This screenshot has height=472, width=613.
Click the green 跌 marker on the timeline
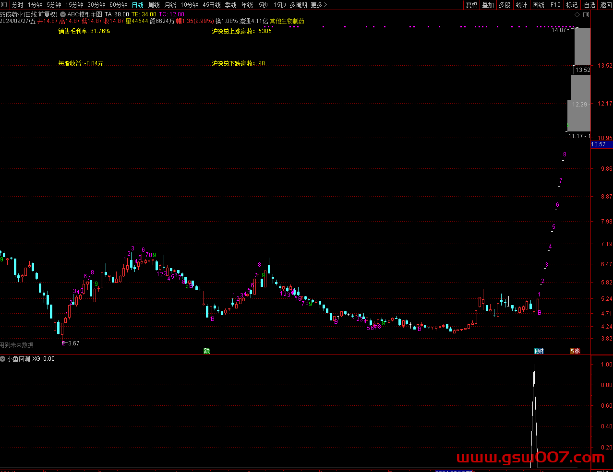[207, 351]
